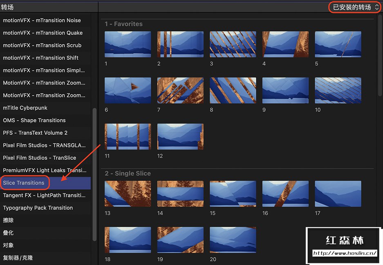383x265 pixels.
Task: Open OMS - Shape Transitions category
Action: click(x=34, y=120)
